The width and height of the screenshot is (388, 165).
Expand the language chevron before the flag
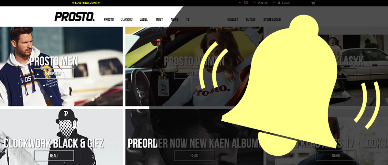(240, 3)
